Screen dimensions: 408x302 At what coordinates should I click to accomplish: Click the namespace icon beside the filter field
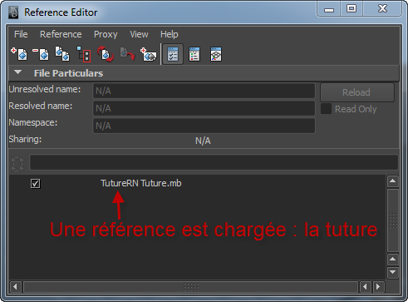click(x=17, y=164)
